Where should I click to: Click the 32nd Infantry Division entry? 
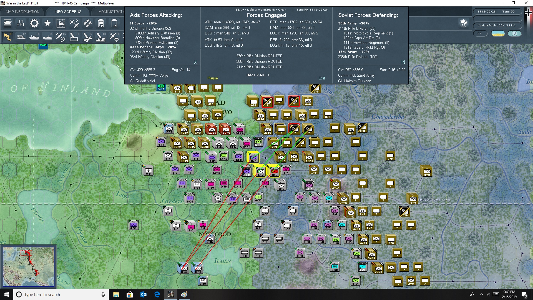[150, 29]
